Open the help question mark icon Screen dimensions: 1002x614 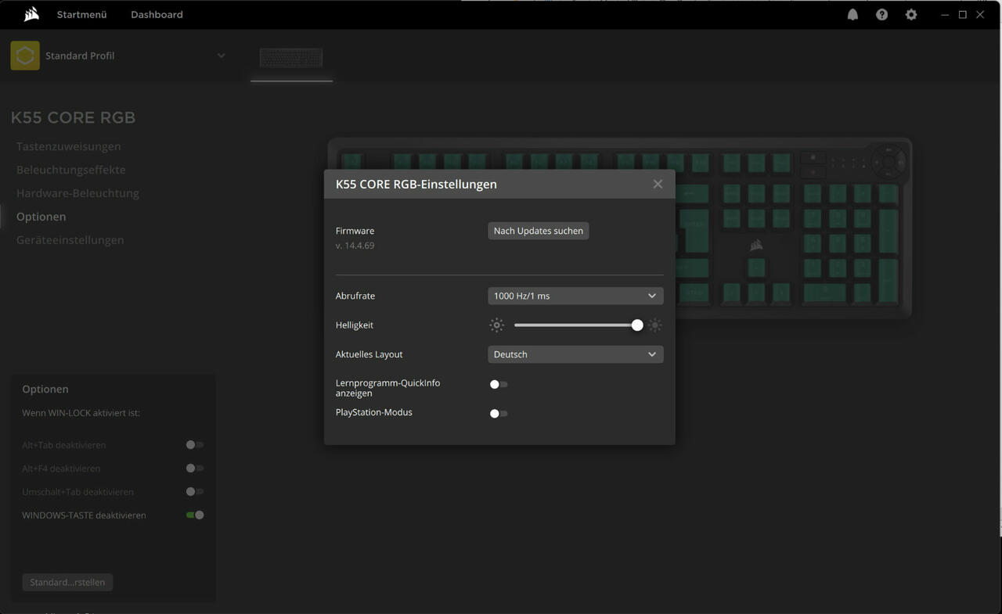click(x=882, y=15)
